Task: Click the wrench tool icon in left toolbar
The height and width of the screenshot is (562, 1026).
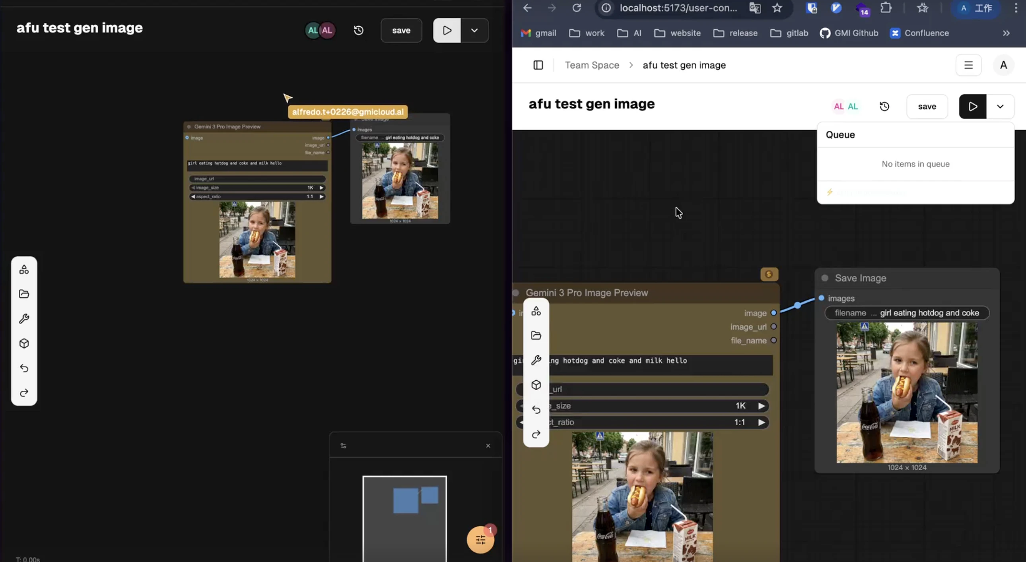Action: pyautogui.click(x=24, y=319)
